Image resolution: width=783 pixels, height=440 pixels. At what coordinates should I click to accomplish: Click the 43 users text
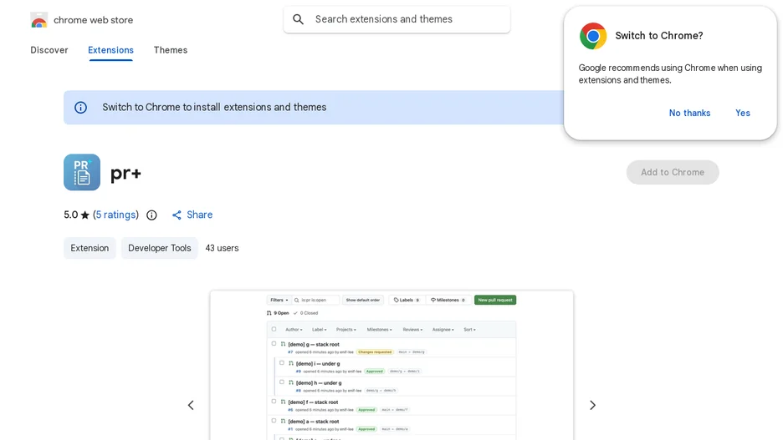[x=222, y=248]
